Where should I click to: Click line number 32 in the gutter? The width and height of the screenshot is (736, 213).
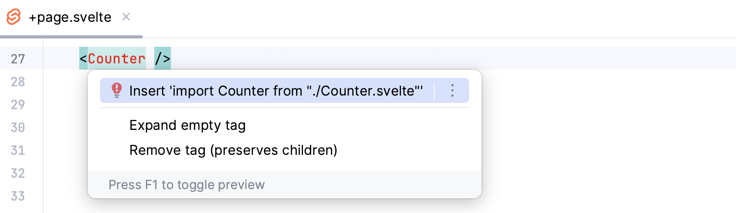tap(18, 173)
